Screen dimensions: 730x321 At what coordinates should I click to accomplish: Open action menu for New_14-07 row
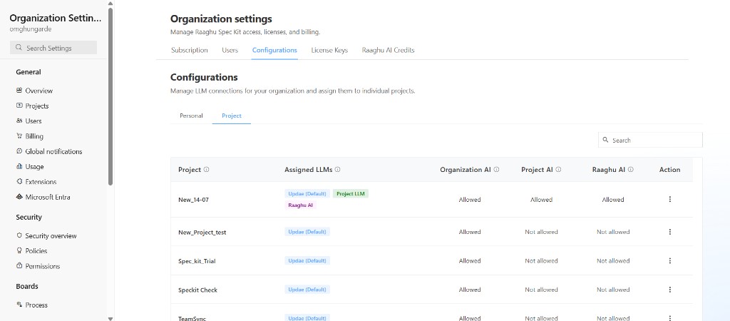[670, 200]
